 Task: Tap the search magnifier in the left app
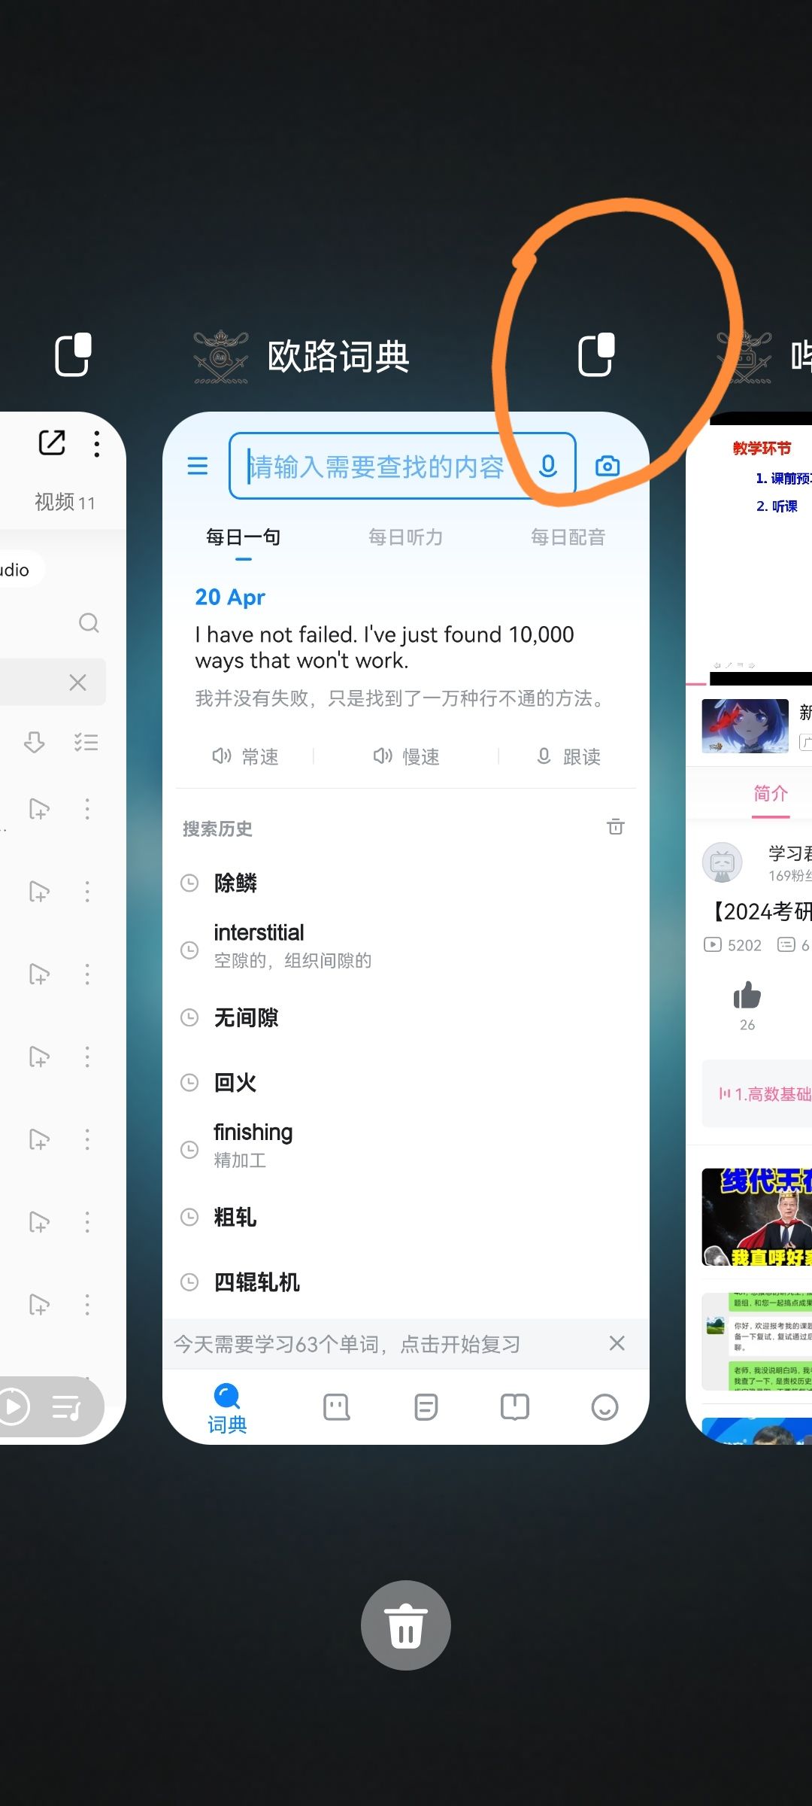pos(89,623)
